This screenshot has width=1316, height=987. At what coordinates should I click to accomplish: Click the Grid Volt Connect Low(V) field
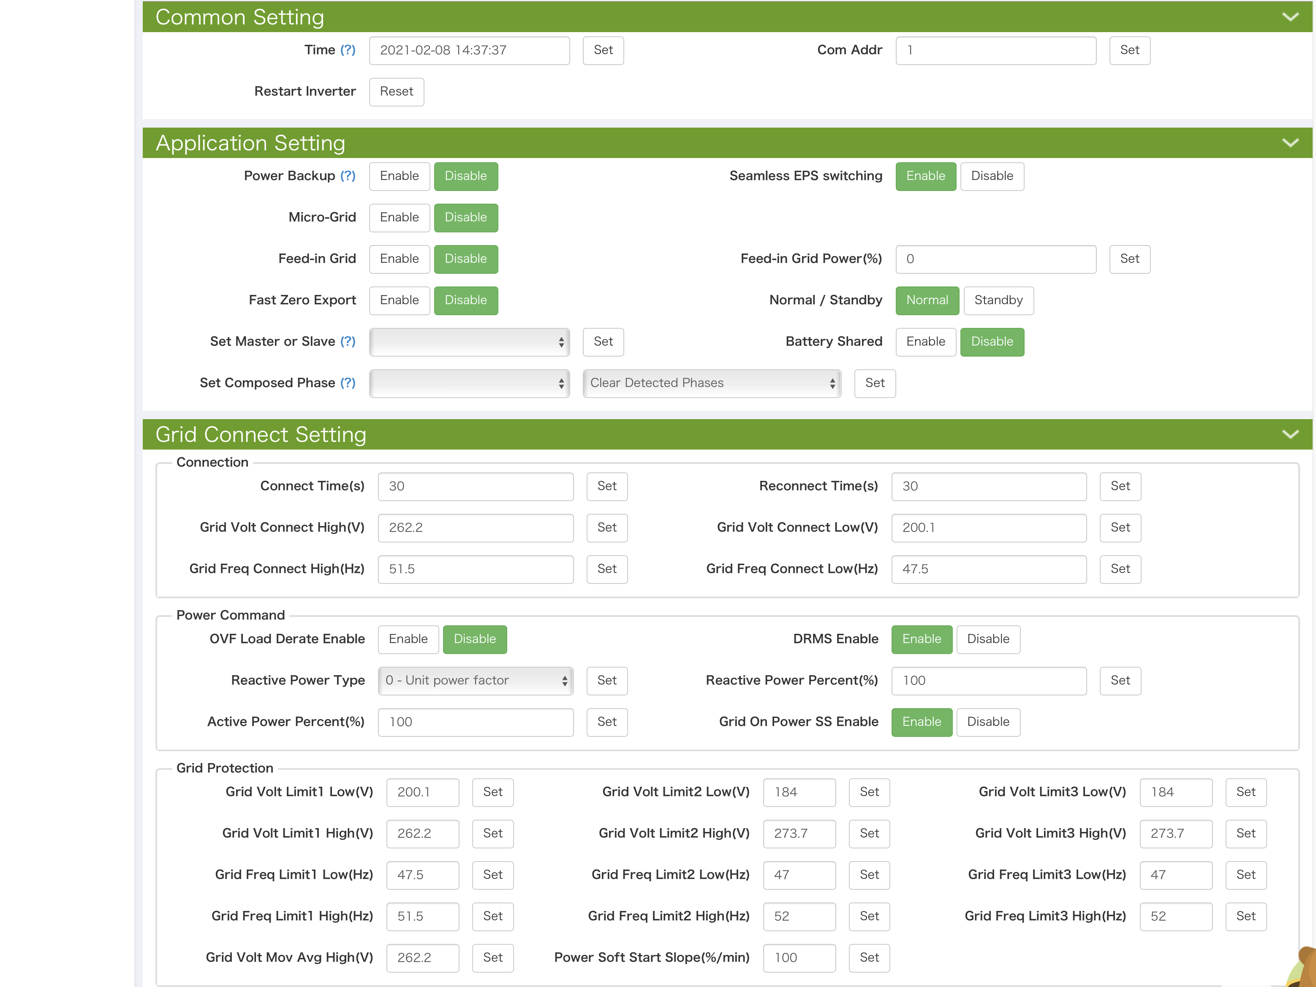[x=989, y=528]
